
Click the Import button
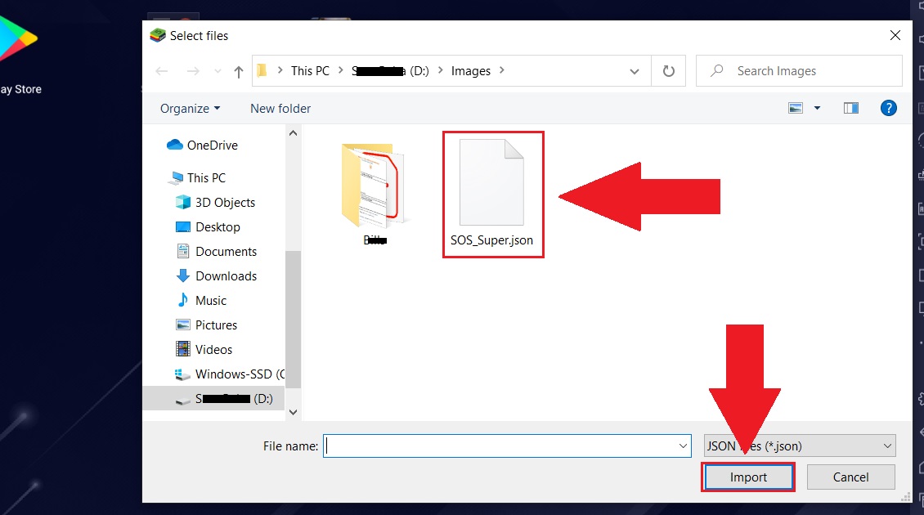click(x=748, y=477)
